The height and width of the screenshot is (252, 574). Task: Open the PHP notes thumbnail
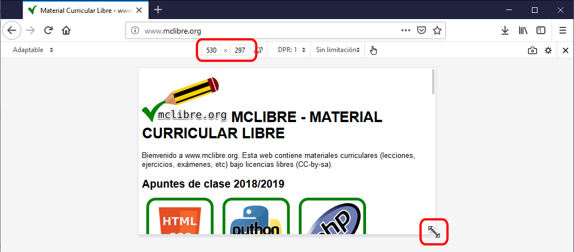tap(332, 216)
